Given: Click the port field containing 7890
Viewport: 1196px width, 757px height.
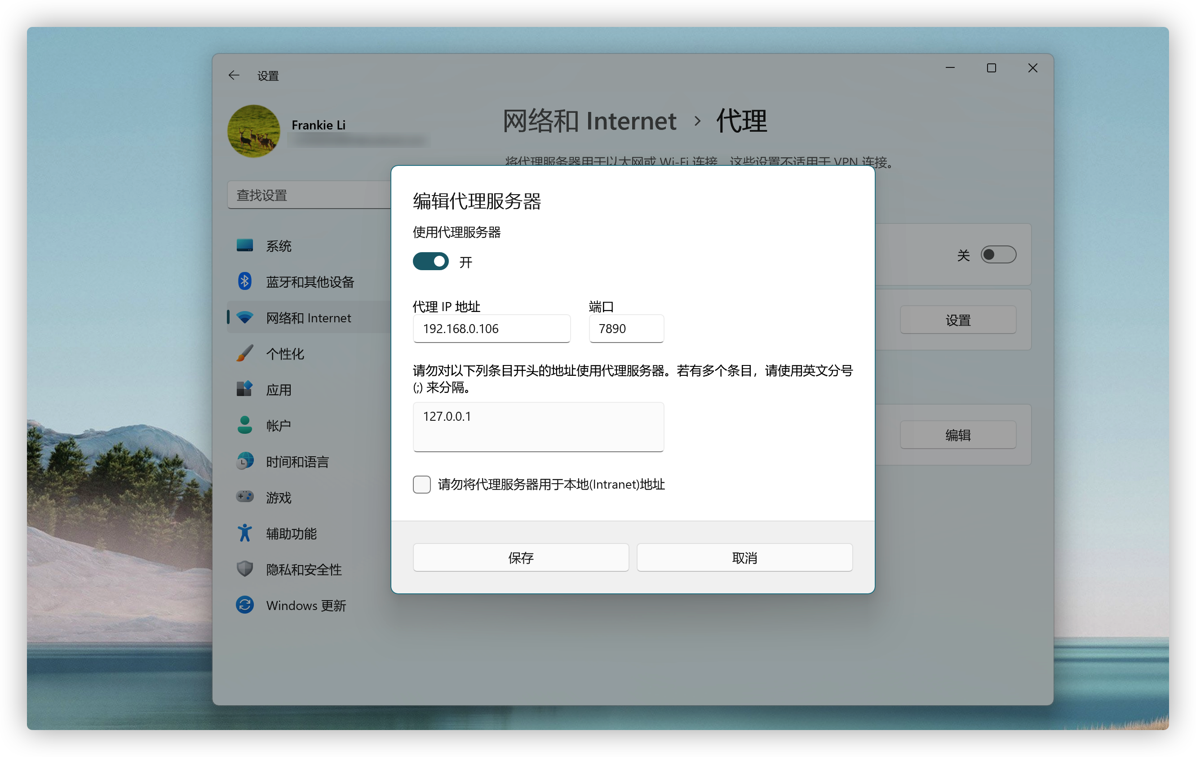Looking at the screenshot, I should point(626,329).
